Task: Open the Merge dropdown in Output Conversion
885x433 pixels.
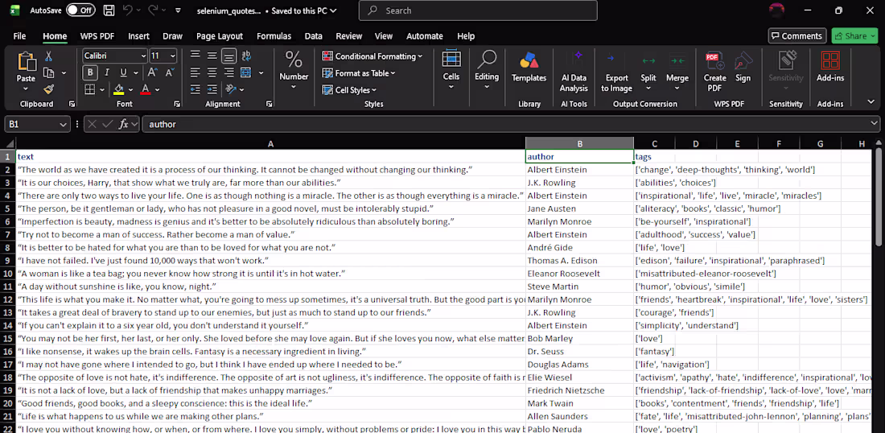Action: pos(677,88)
